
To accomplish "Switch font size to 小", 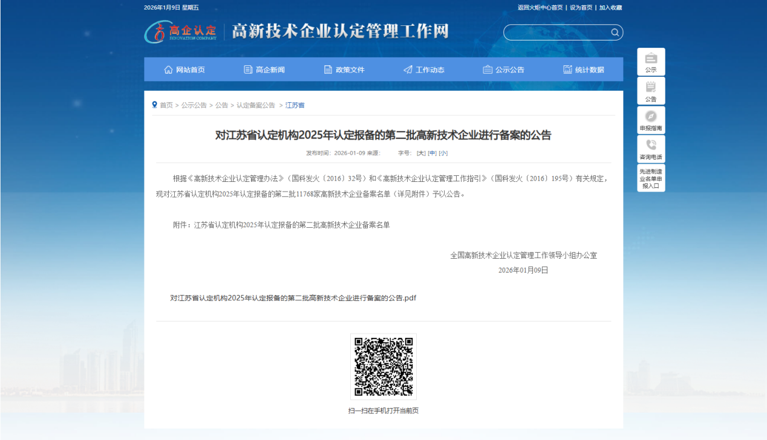I will tap(443, 153).
